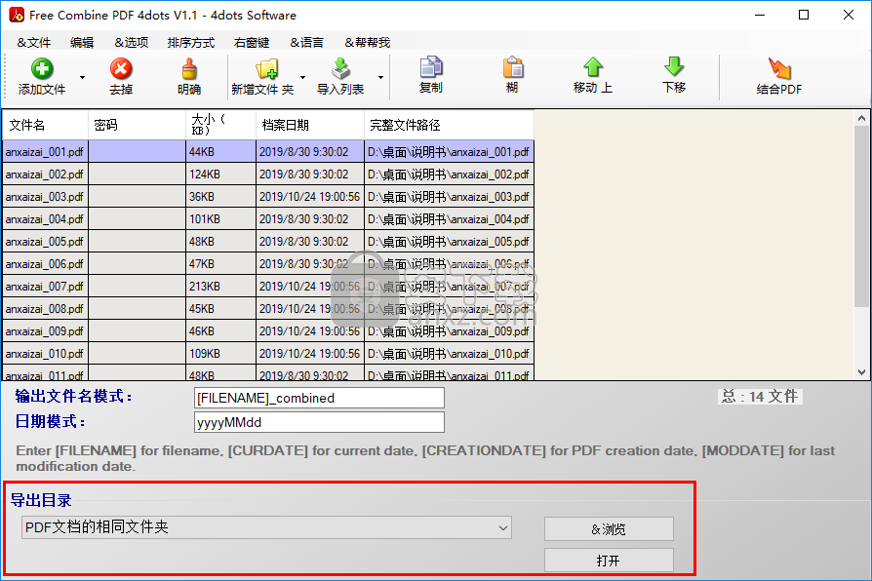Screen dimensions: 872x581
Task: Open the &帮帮我 menu
Action: (368, 42)
